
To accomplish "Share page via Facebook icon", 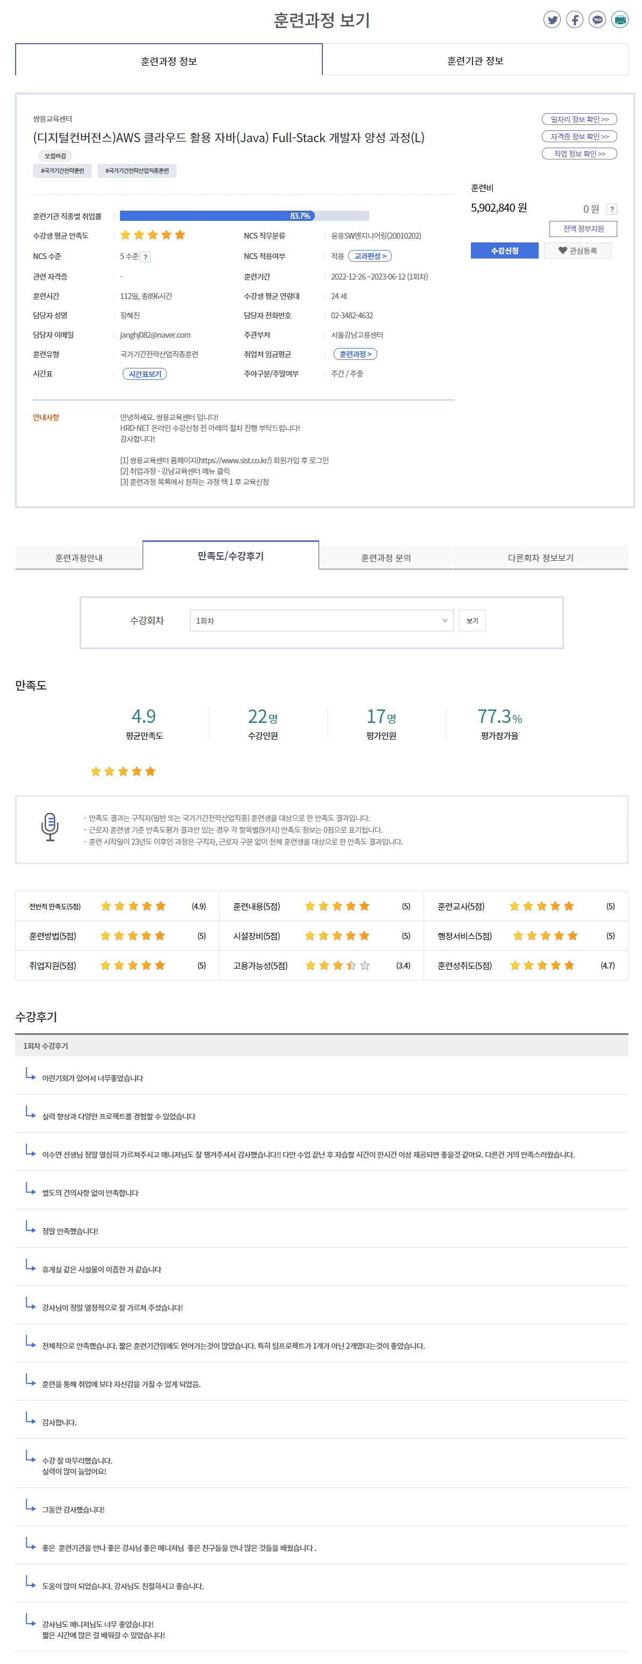I will click(x=574, y=20).
